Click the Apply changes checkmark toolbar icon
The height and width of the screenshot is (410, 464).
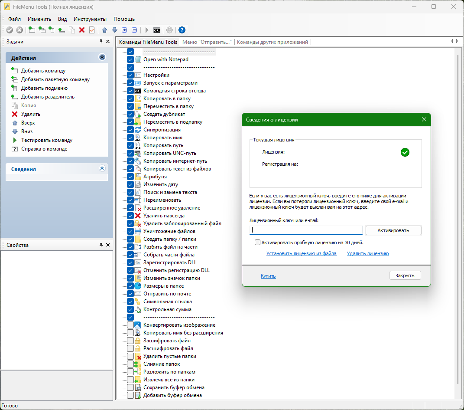coord(10,30)
